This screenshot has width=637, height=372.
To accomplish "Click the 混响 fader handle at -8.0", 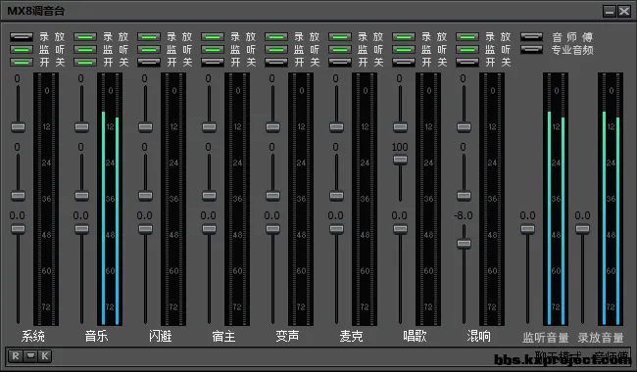I will click(464, 244).
